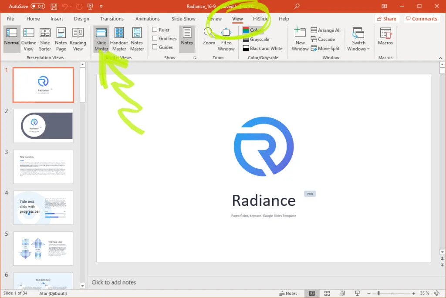Switch to Notes Page view
446x298 pixels.
click(x=61, y=39)
